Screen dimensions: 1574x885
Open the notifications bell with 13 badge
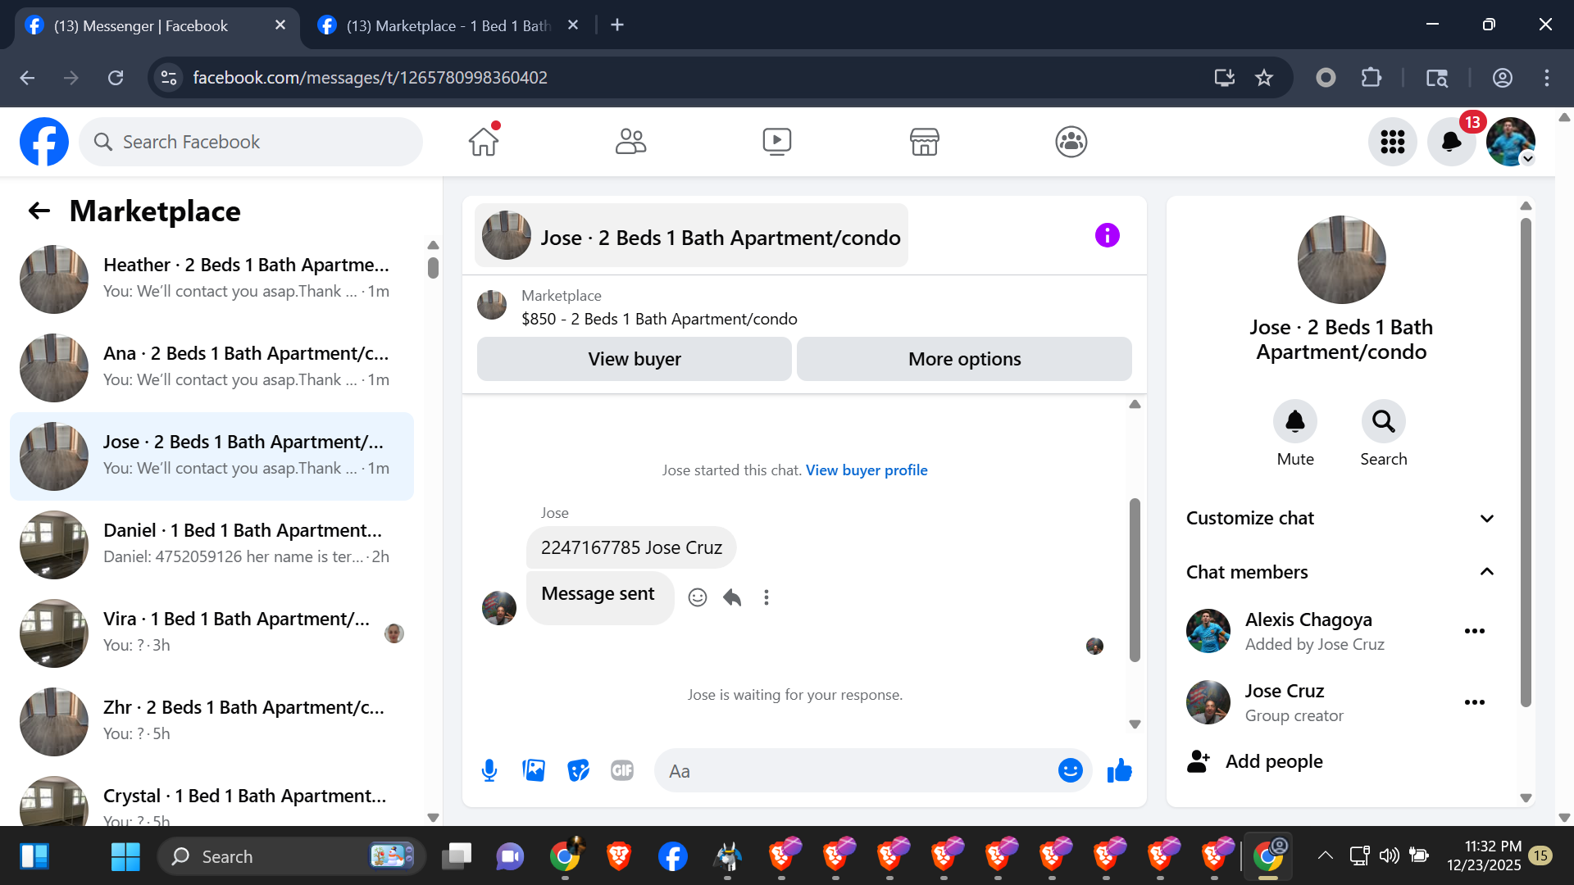1451,142
